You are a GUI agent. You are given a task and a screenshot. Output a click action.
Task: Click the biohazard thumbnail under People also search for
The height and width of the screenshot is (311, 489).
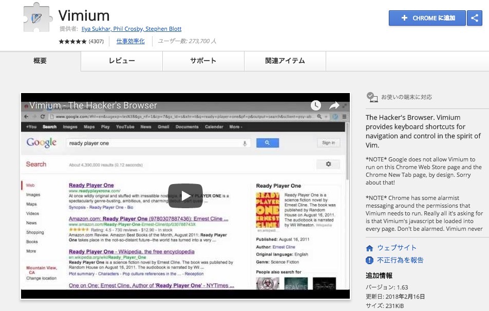pos(268,284)
